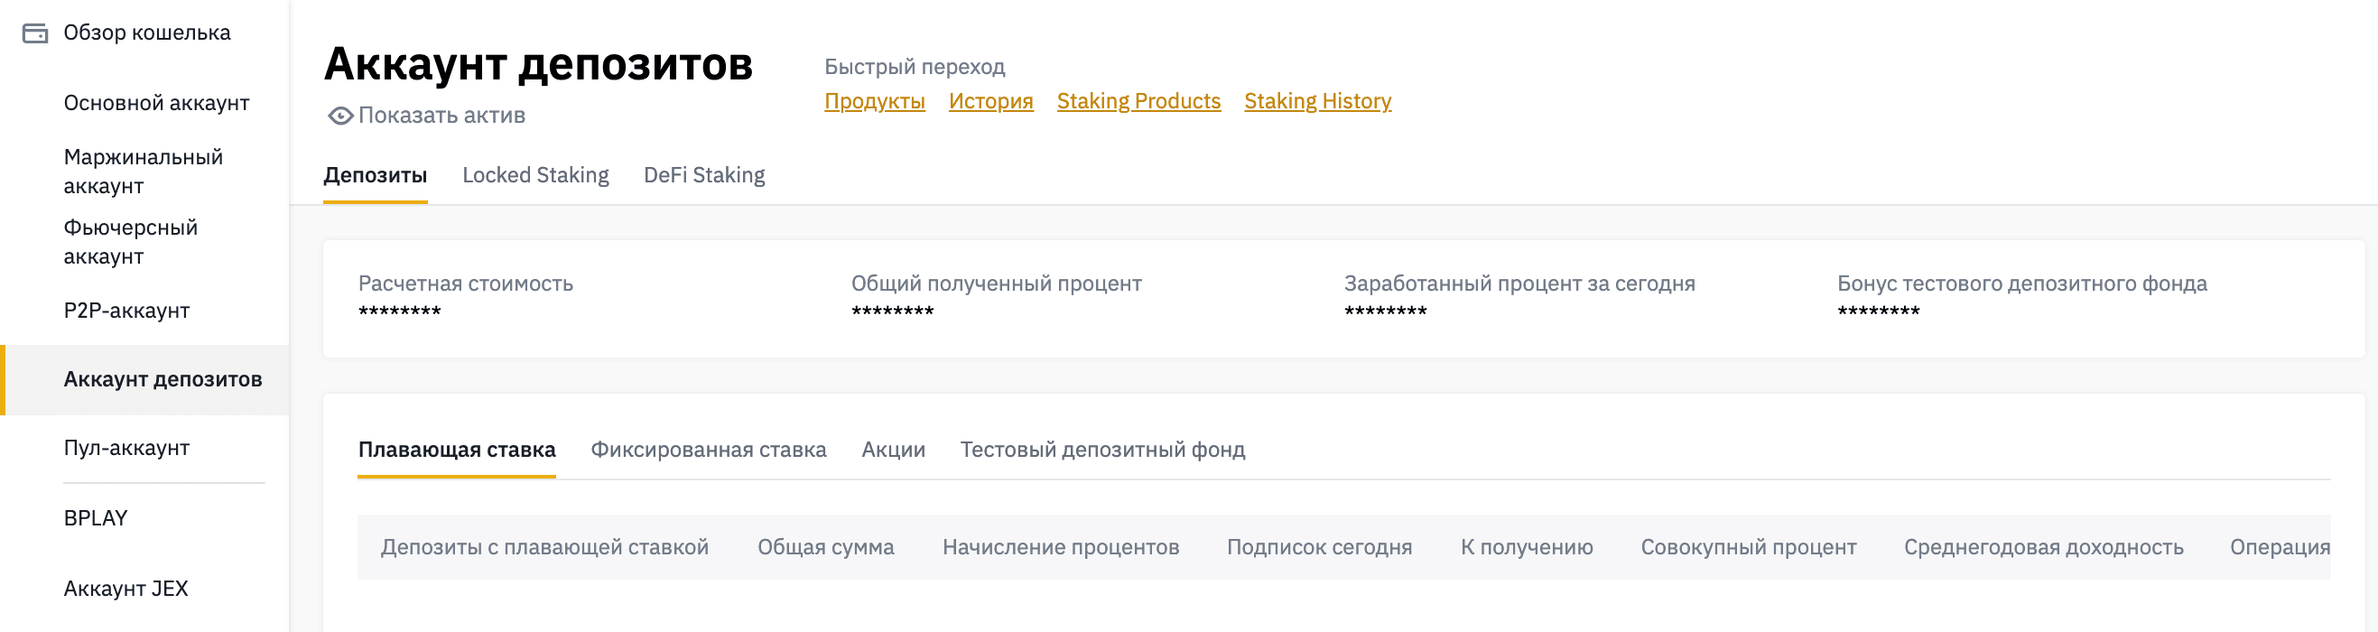Viewport: 2378px width, 632px height.
Task: Click Начисление процентов column header
Action: coord(1061,547)
